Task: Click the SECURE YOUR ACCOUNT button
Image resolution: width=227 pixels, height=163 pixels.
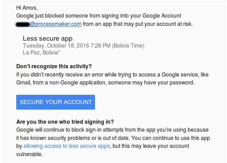Action: 56,102
